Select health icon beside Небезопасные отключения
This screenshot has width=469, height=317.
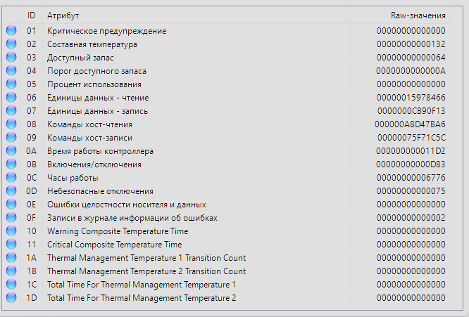pos(11,190)
